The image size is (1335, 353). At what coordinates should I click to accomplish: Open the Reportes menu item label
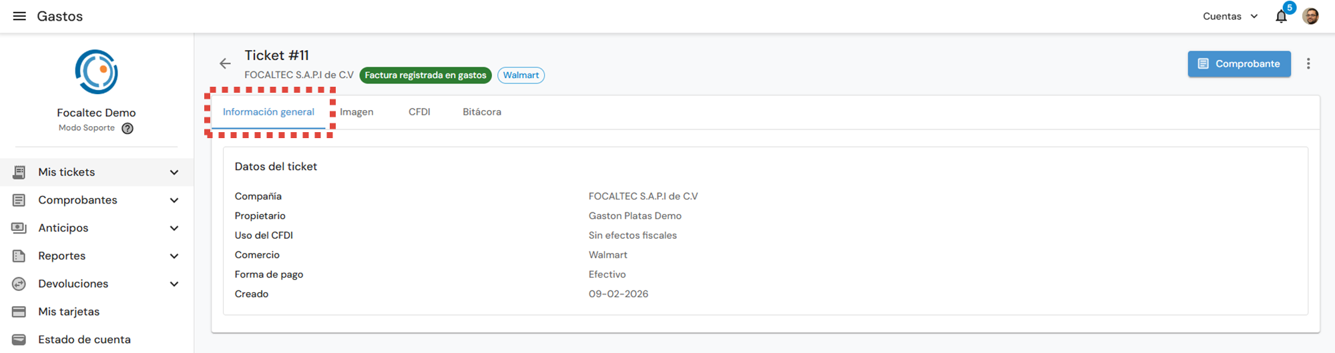point(62,256)
